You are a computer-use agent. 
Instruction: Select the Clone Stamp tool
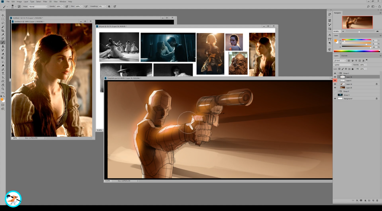pos(3,46)
